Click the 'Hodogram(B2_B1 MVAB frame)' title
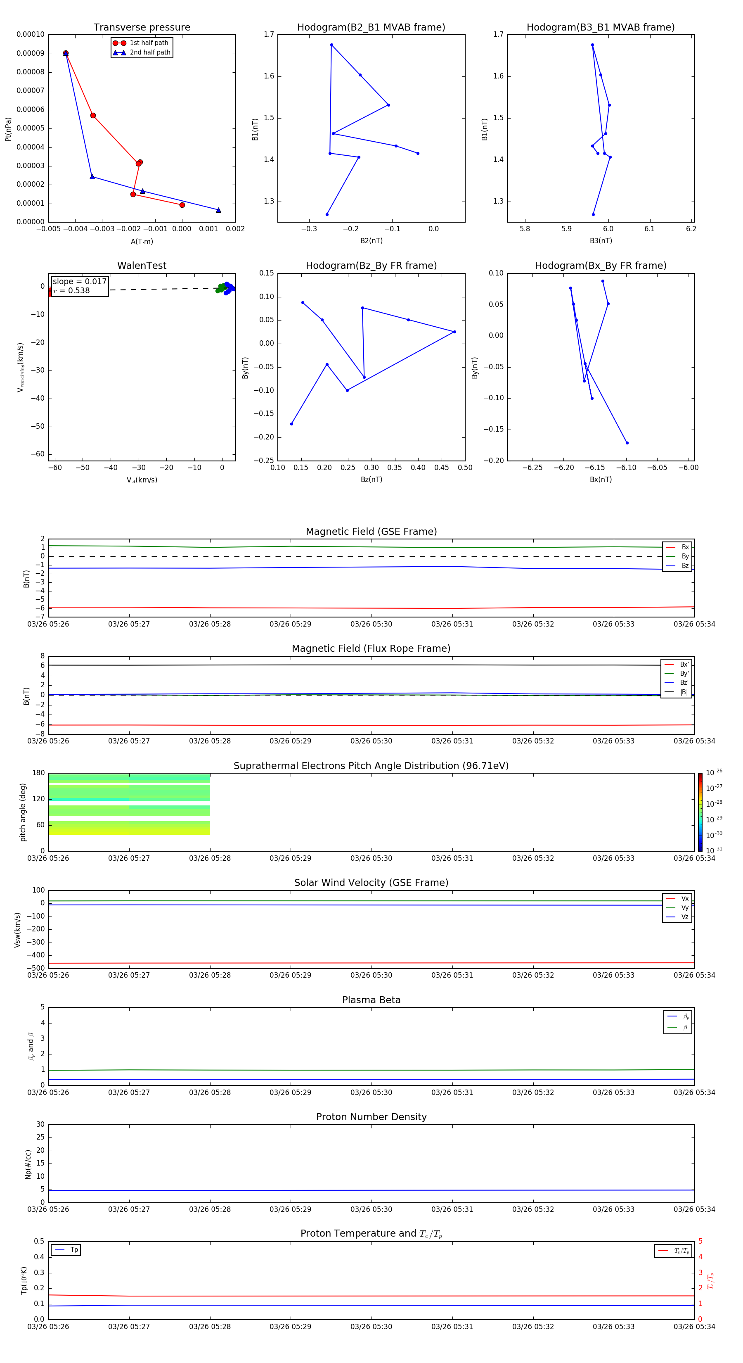Screen dimensions: 743x1363 [371, 27]
